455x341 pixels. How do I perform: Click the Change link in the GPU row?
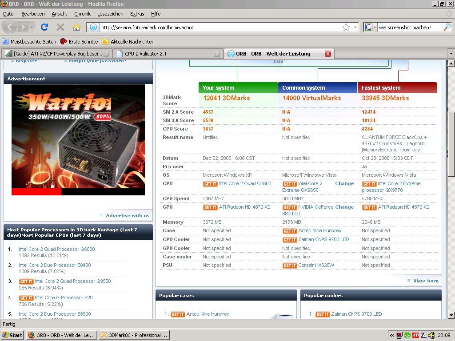(x=344, y=207)
